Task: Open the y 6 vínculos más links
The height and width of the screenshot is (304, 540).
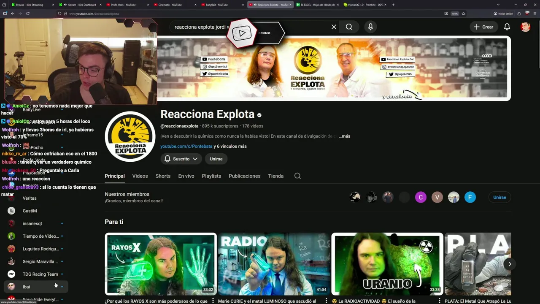Action: 230,146
